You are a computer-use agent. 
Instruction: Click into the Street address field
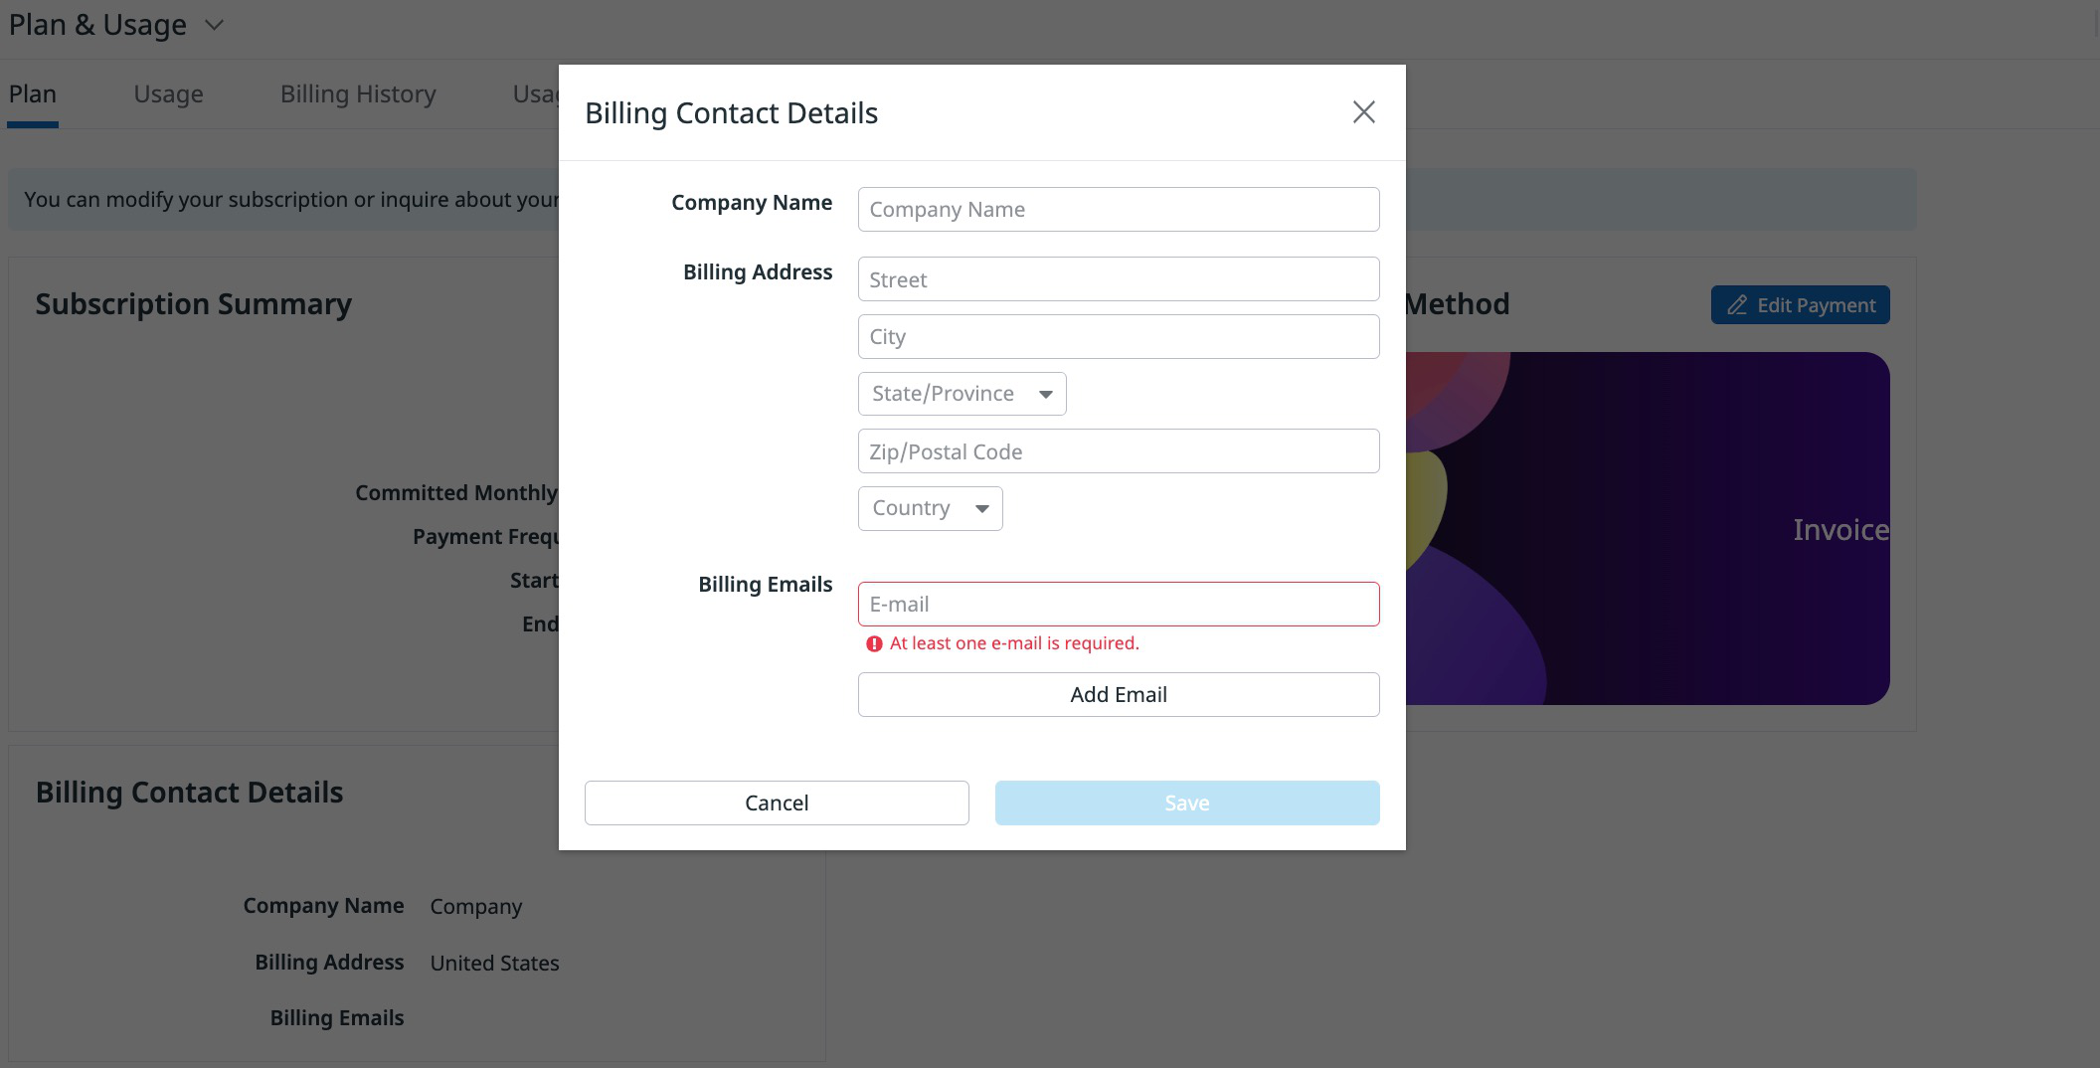click(x=1119, y=279)
